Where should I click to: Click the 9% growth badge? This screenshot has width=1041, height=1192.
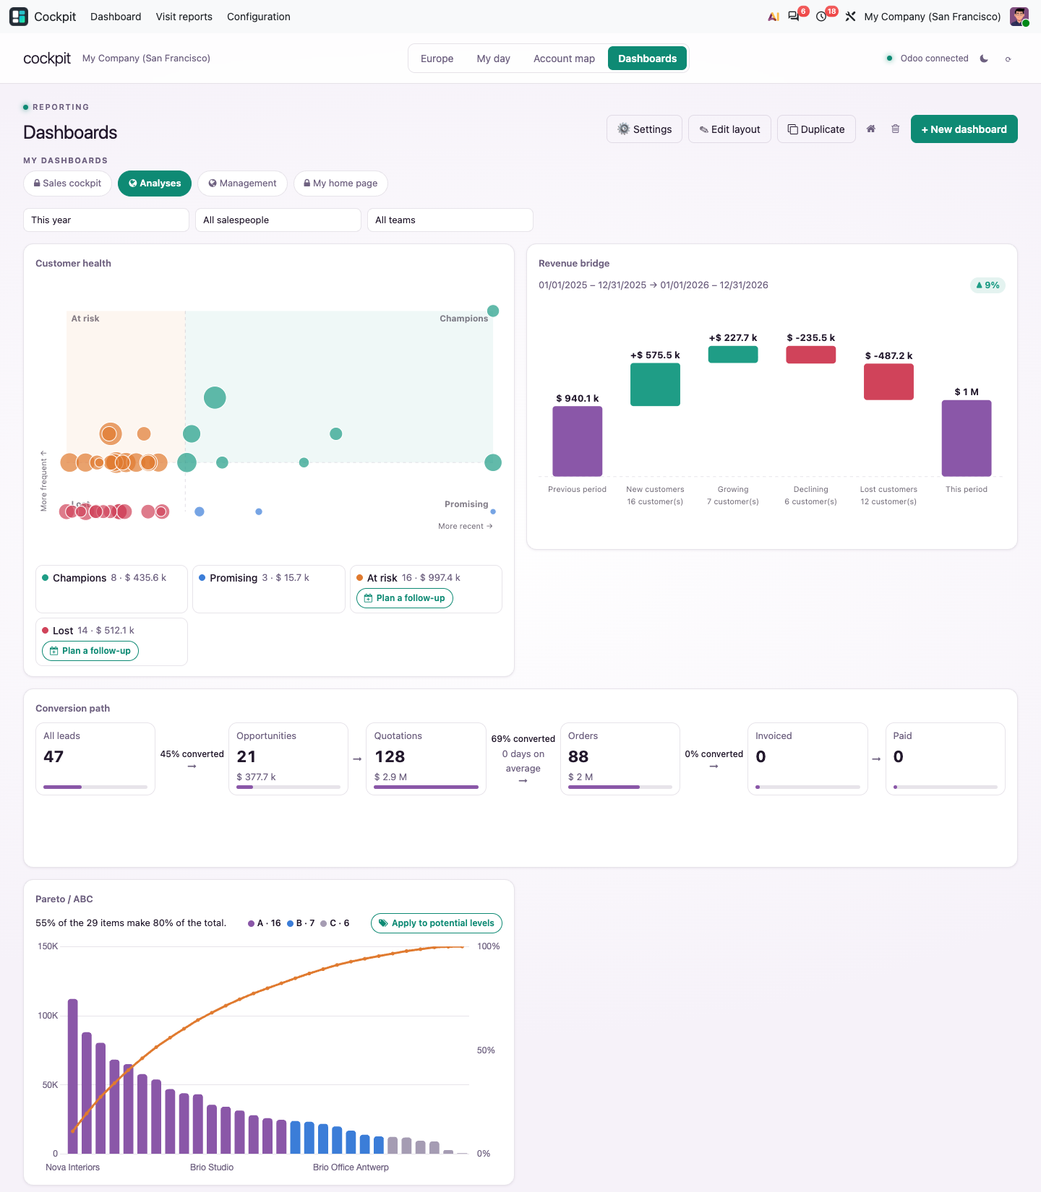pyautogui.click(x=988, y=285)
